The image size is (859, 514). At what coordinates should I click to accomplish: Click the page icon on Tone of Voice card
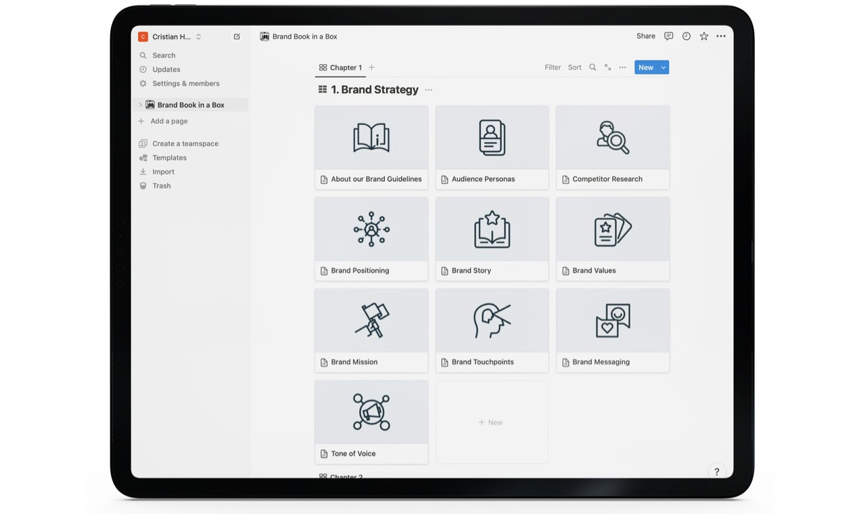tap(324, 454)
